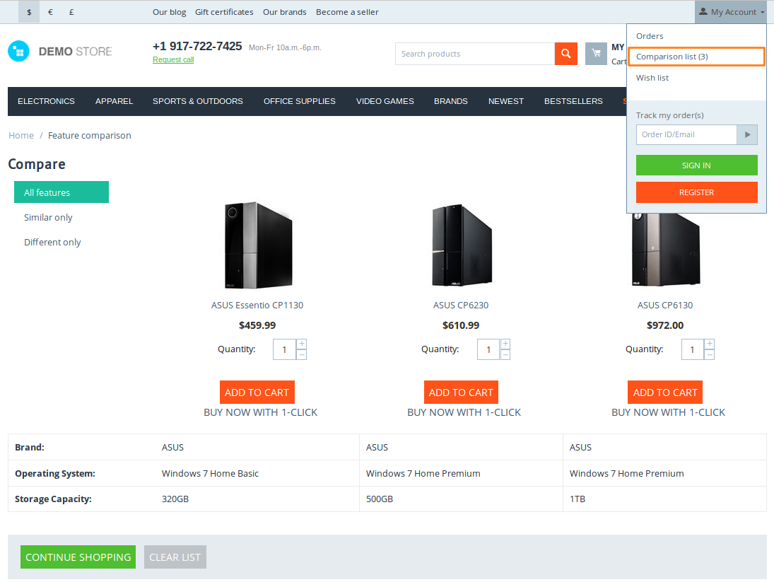Open Wish list from account menu
The height and width of the screenshot is (587, 774).
click(x=652, y=78)
